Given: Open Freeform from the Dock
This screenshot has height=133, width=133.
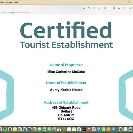Looking at the screenshot, I should click(x=79, y=129).
